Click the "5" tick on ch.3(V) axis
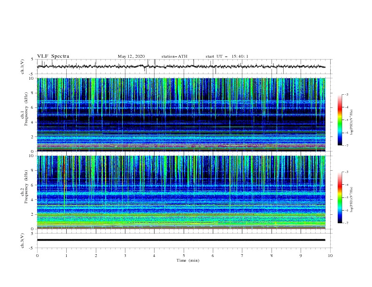Screen dimensions: 372x287 click(x=32, y=233)
